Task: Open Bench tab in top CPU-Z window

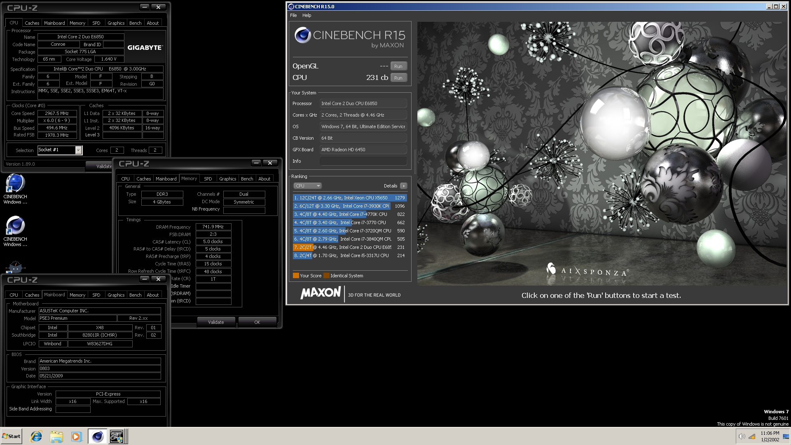Action: [x=135, y=23]
